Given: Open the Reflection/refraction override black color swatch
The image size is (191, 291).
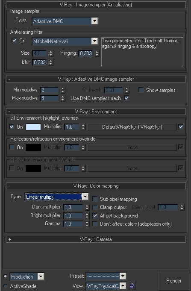Looking at the screenshot, I should [33, 147].
